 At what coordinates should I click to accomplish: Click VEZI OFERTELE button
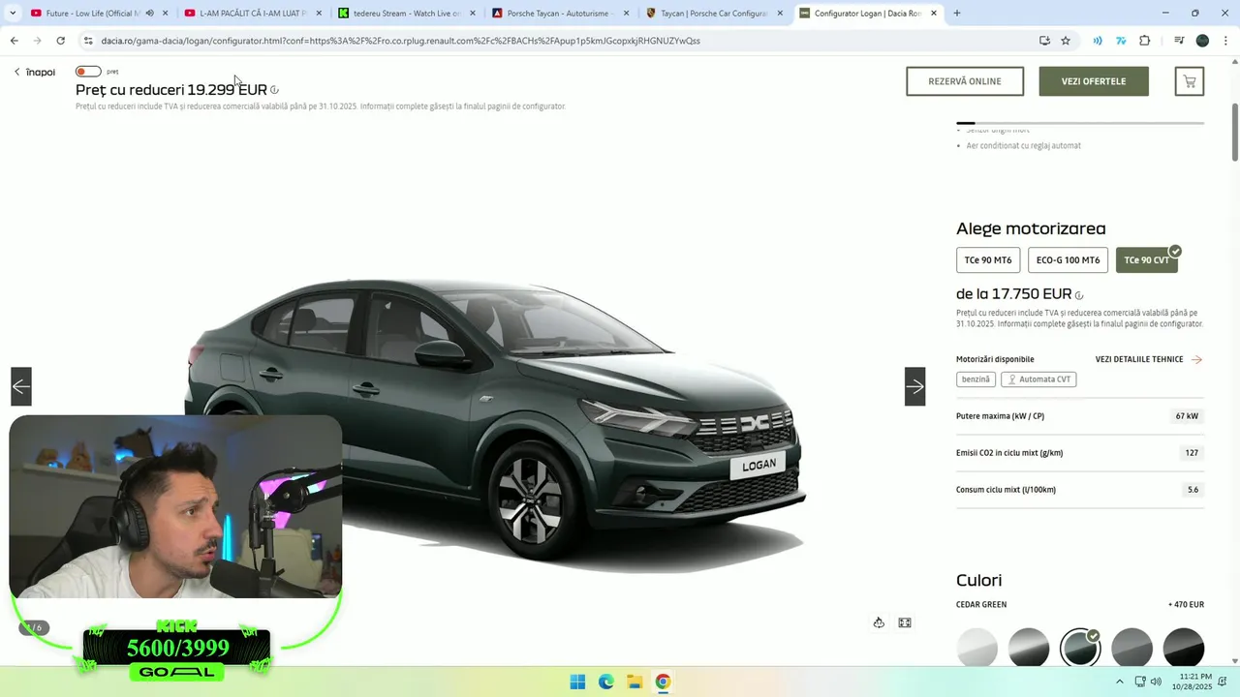tap(1094, 81)
